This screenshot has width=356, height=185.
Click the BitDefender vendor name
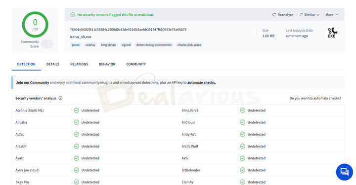pyautogui.click(x=191, y=170)
